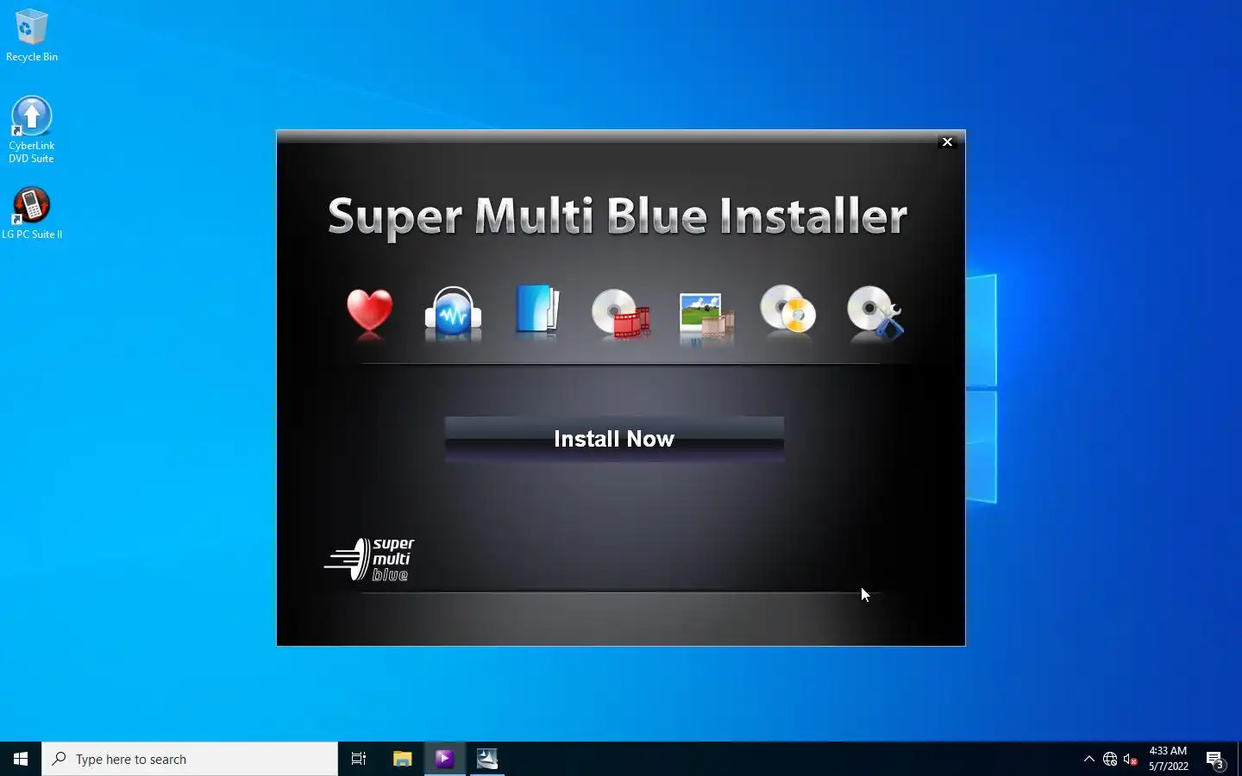1242x776 pixels.
Task: Click the purple media player taskbar icon
Action: [x=444, y=759]
